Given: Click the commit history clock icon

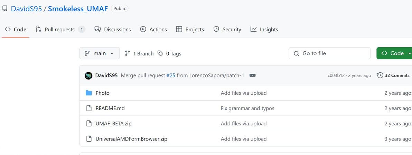Looking at the screenshot, I should (380, 75).
